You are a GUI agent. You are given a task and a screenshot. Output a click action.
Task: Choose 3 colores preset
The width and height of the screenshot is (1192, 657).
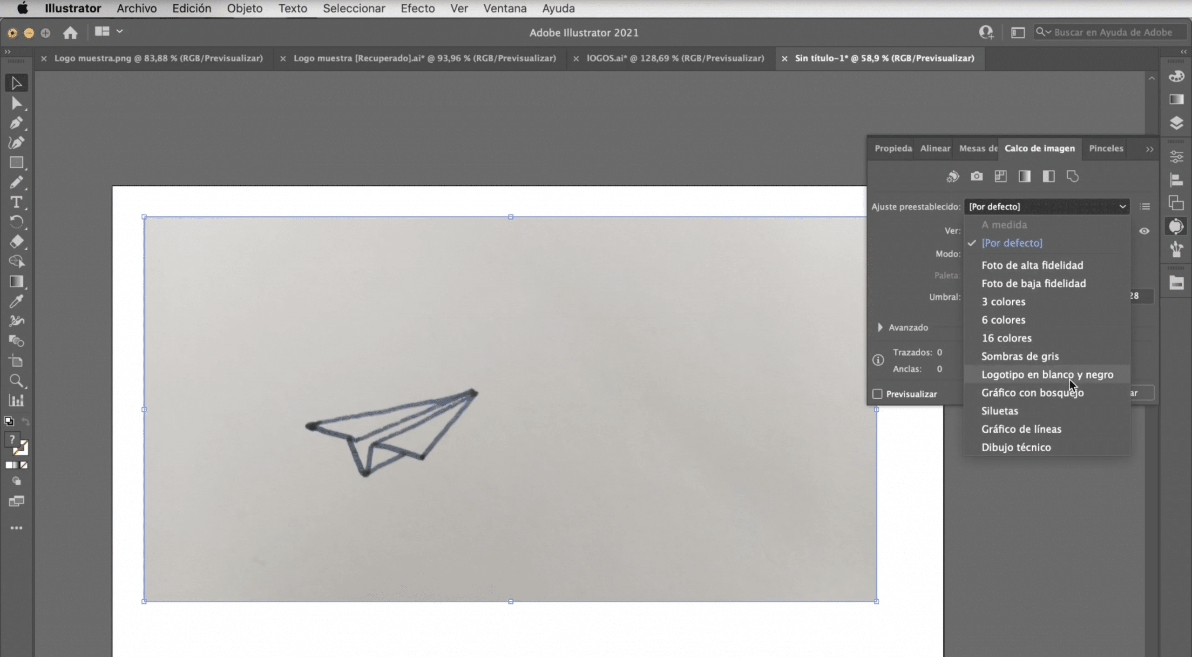pos(1047,302)
